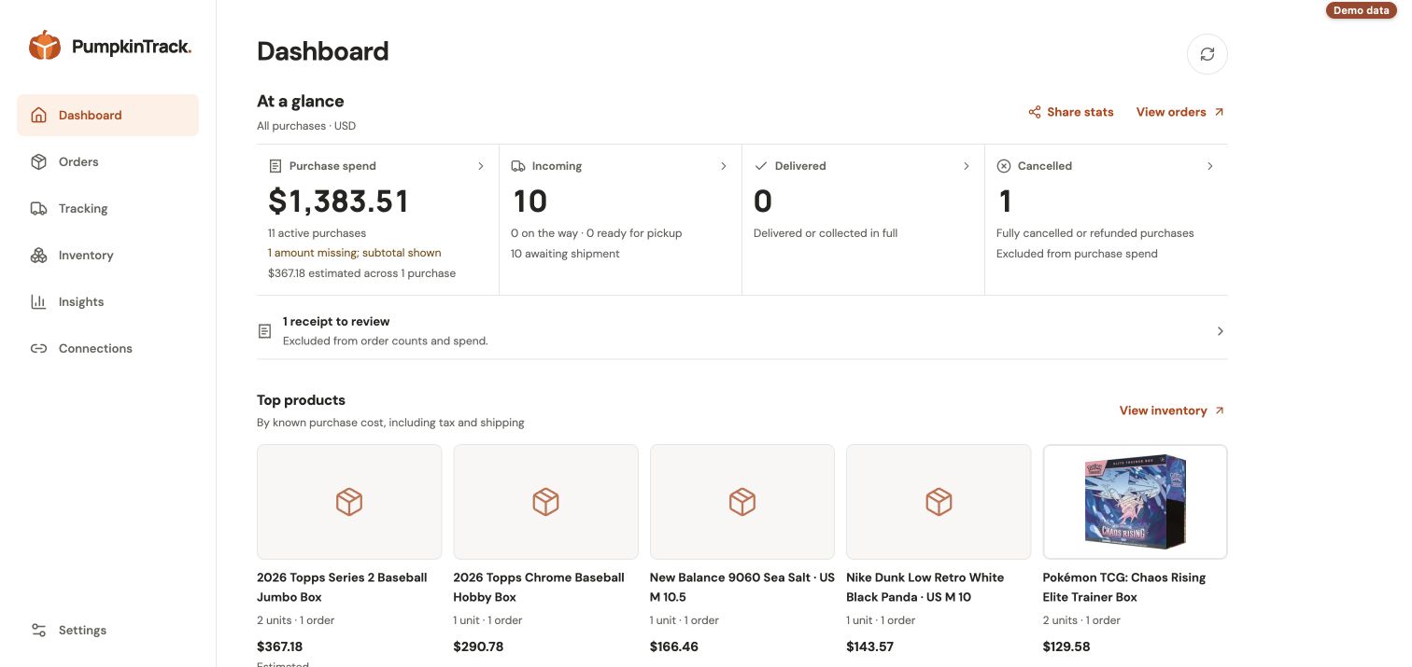Click the View inventory link
This screenshot has height=667, width=1412.
click(x=1172, y=410)
